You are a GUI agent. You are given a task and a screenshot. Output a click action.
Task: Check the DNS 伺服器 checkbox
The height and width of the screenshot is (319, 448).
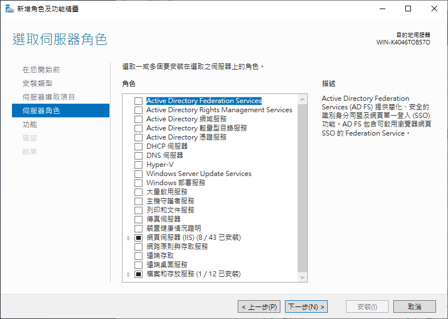pos(139,156)
